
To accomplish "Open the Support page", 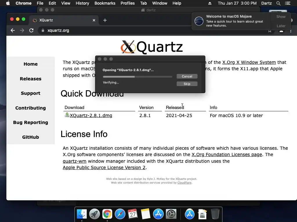I will tap(30, 93).
